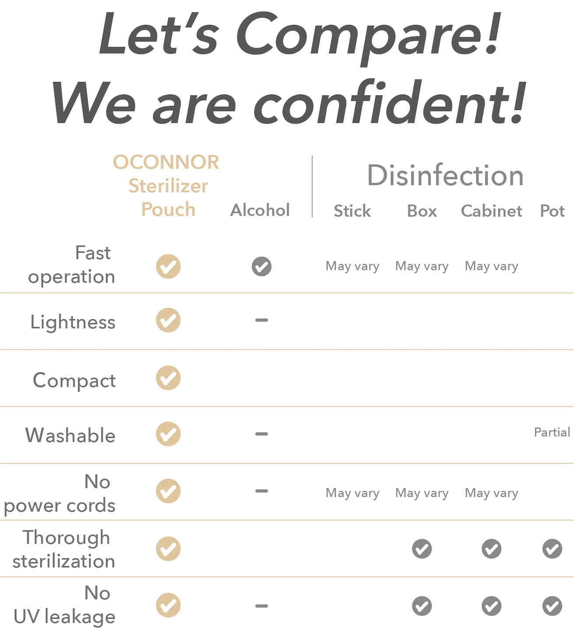The height and width of the screenshot is (632, 574).
Task: Click the Partial label under Pot
Action: (552, 432)
